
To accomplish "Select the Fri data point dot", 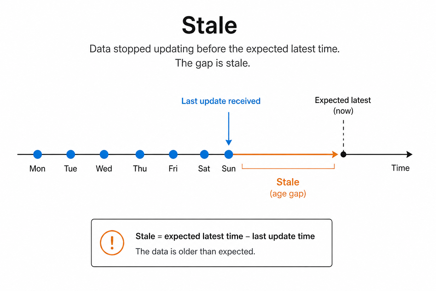I will pyautogui.click(x=173, y=154).
